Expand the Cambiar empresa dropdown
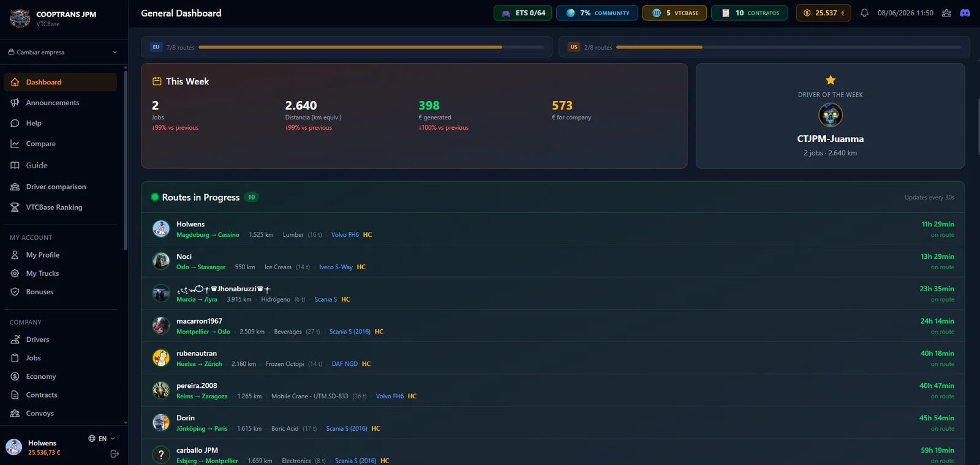The image size is (980, 465). [62, 52]
